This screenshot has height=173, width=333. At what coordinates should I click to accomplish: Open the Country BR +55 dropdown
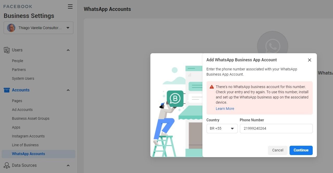[222, 129]
